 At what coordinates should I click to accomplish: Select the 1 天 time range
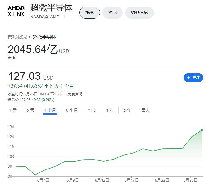point(13,110)
